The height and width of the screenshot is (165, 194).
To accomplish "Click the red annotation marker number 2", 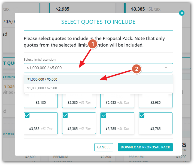I will point(137,69).
